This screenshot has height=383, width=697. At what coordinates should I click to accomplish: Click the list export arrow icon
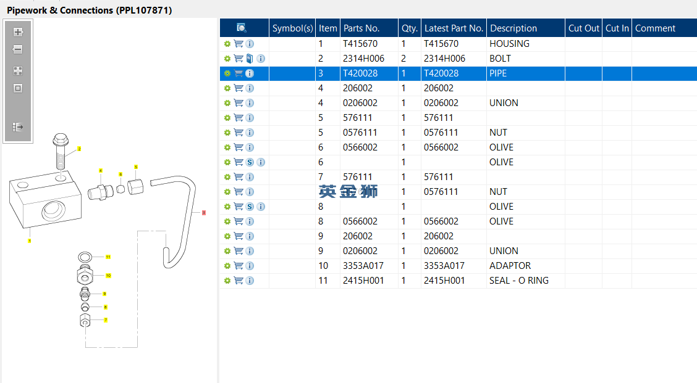pos(18,127)
